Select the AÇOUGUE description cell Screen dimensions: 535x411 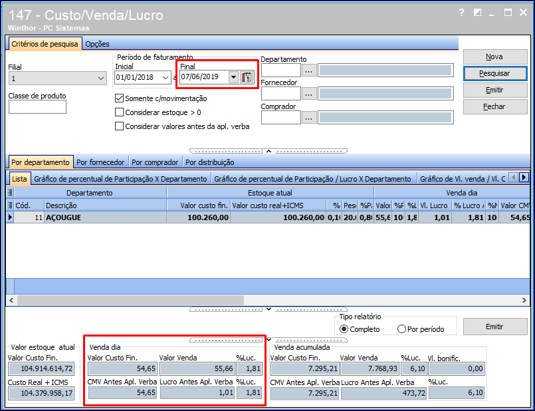(105, 217)
